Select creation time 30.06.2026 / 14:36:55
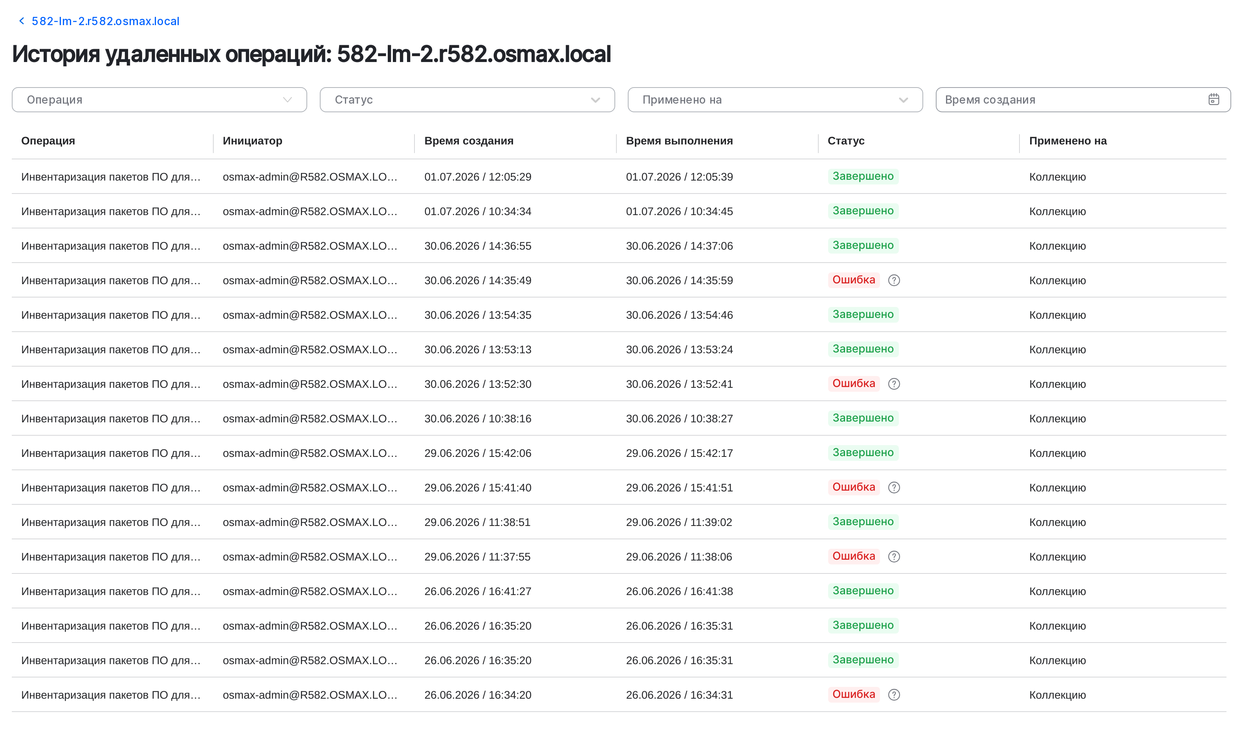This screenshot has height=734, width=1243. coord(478,246)
